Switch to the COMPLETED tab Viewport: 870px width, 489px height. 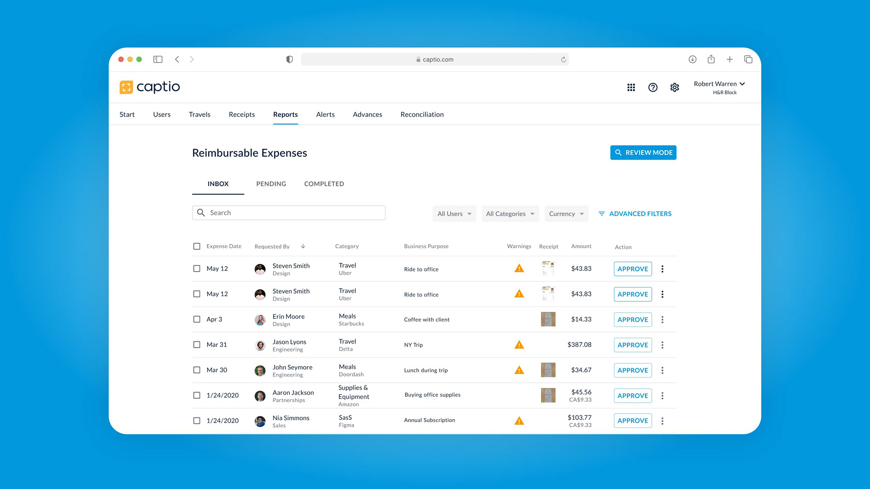(x=324, y=184)
